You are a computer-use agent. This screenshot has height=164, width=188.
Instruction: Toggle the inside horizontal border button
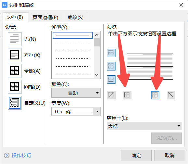[111, 66]
